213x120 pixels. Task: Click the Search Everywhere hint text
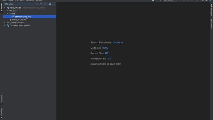[101, 43]
